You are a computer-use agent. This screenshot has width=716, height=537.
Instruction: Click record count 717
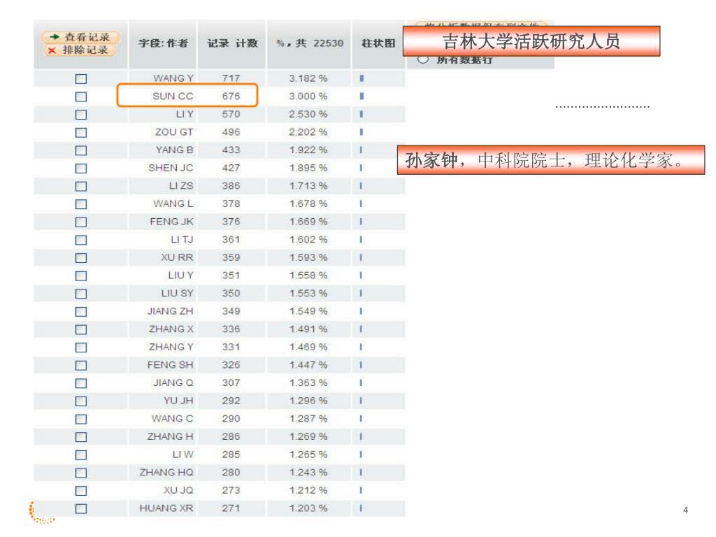(231, 78)
